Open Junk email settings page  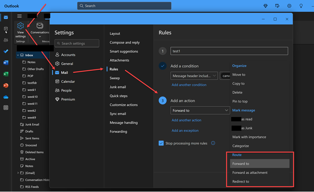pyautogui.click(x=118, y=87)
